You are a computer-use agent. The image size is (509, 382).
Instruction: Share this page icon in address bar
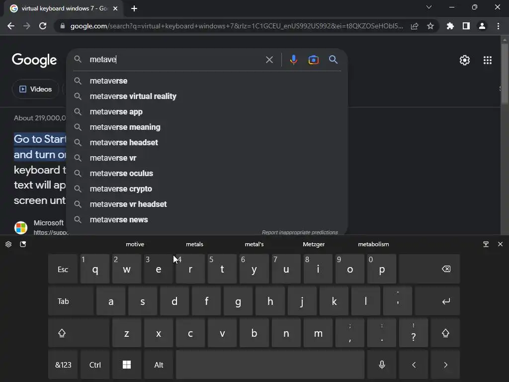pyautogui.click(x=415, y=26)
